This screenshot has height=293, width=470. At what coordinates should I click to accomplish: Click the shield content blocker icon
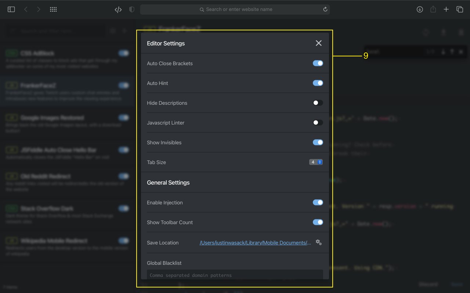(131, 9)
